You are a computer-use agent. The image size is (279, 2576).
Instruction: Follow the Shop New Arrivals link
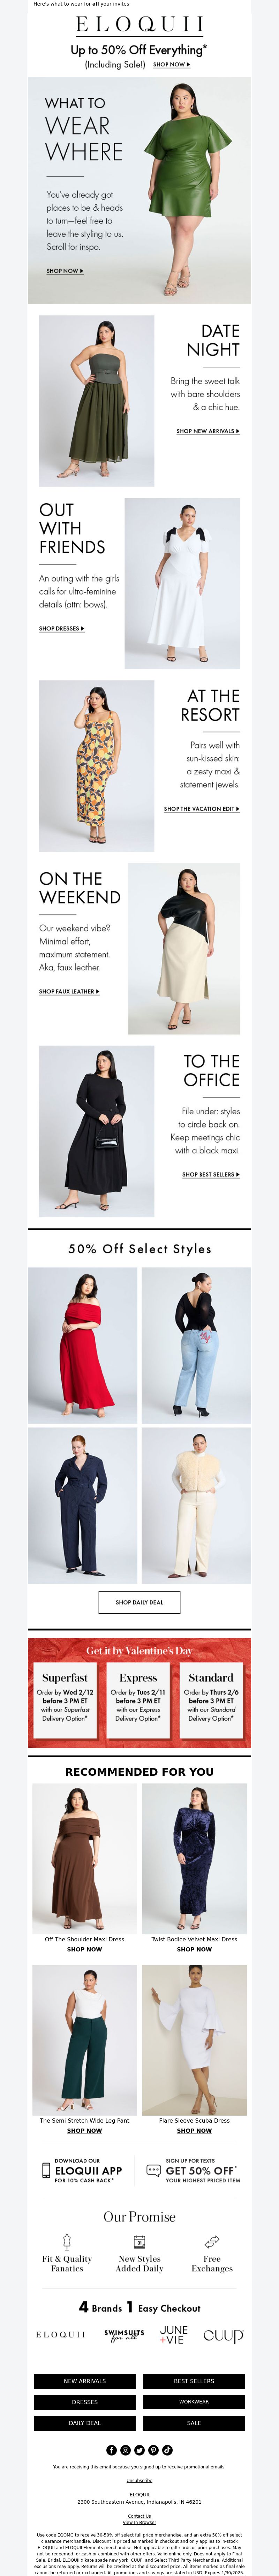[x=208, y=431]
